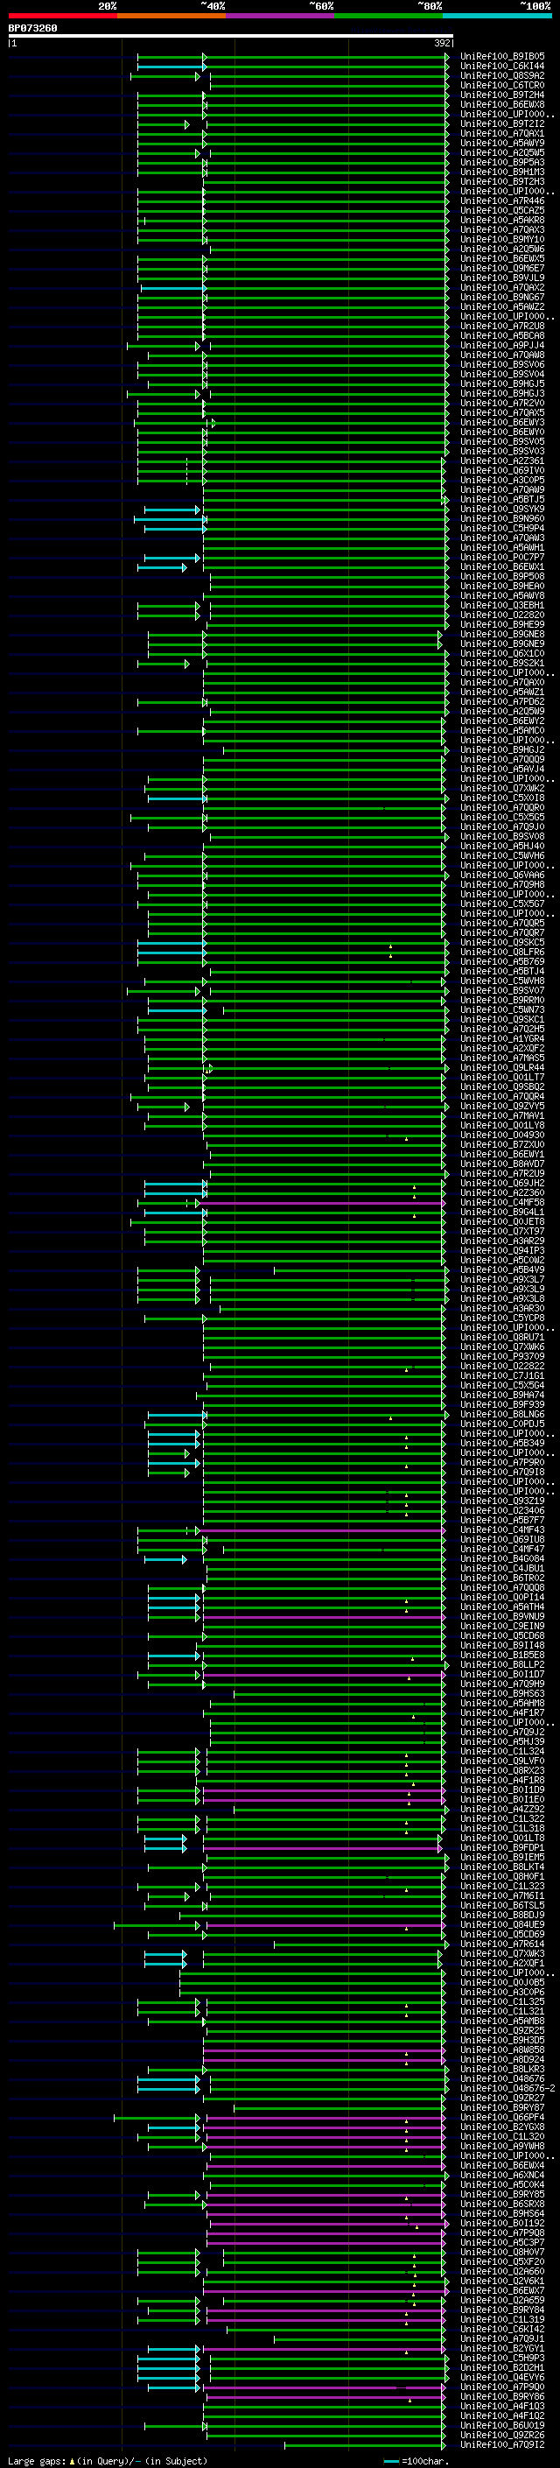Click the UniRef100_C4JBU1 label

tap(502, 1568)
